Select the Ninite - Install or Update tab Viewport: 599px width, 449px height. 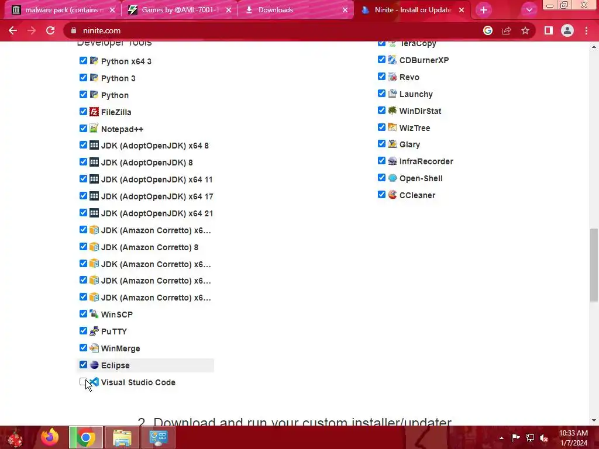click(x=412, y=10)
